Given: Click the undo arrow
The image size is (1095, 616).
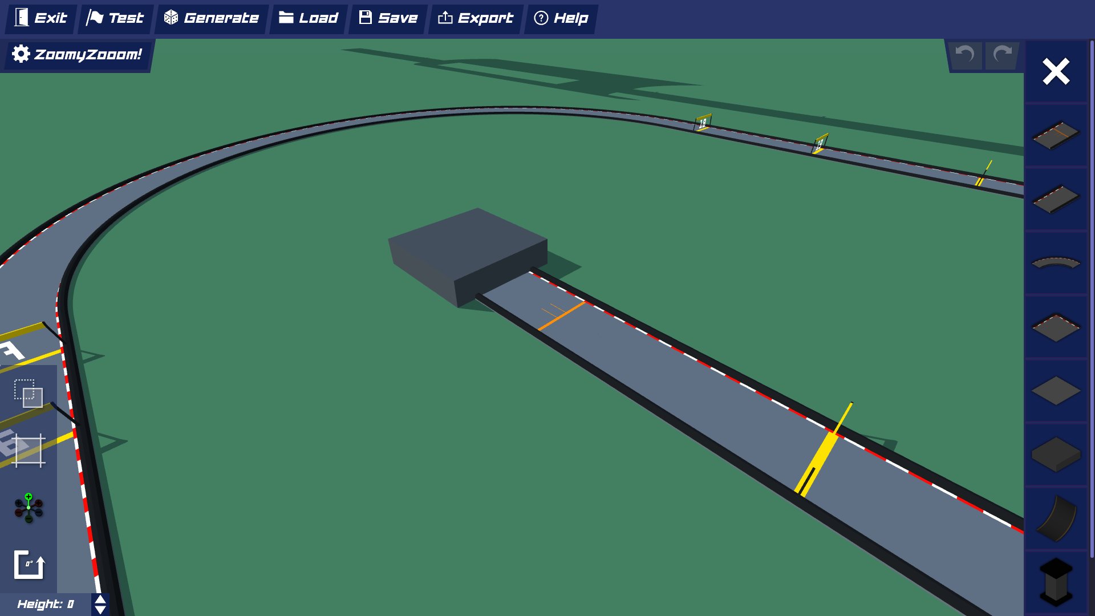Looking at the screenshot, I should coord(964,55).
